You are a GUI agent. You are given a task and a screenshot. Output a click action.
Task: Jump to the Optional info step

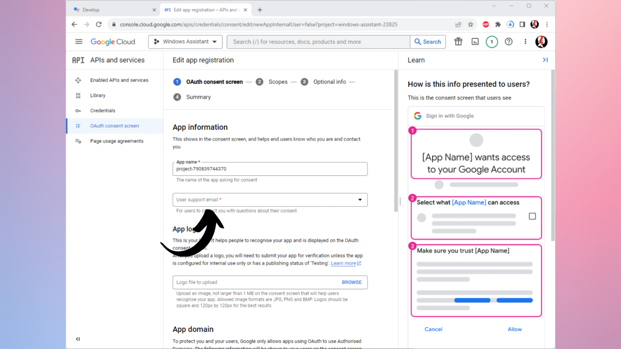[x=323, y=82]
